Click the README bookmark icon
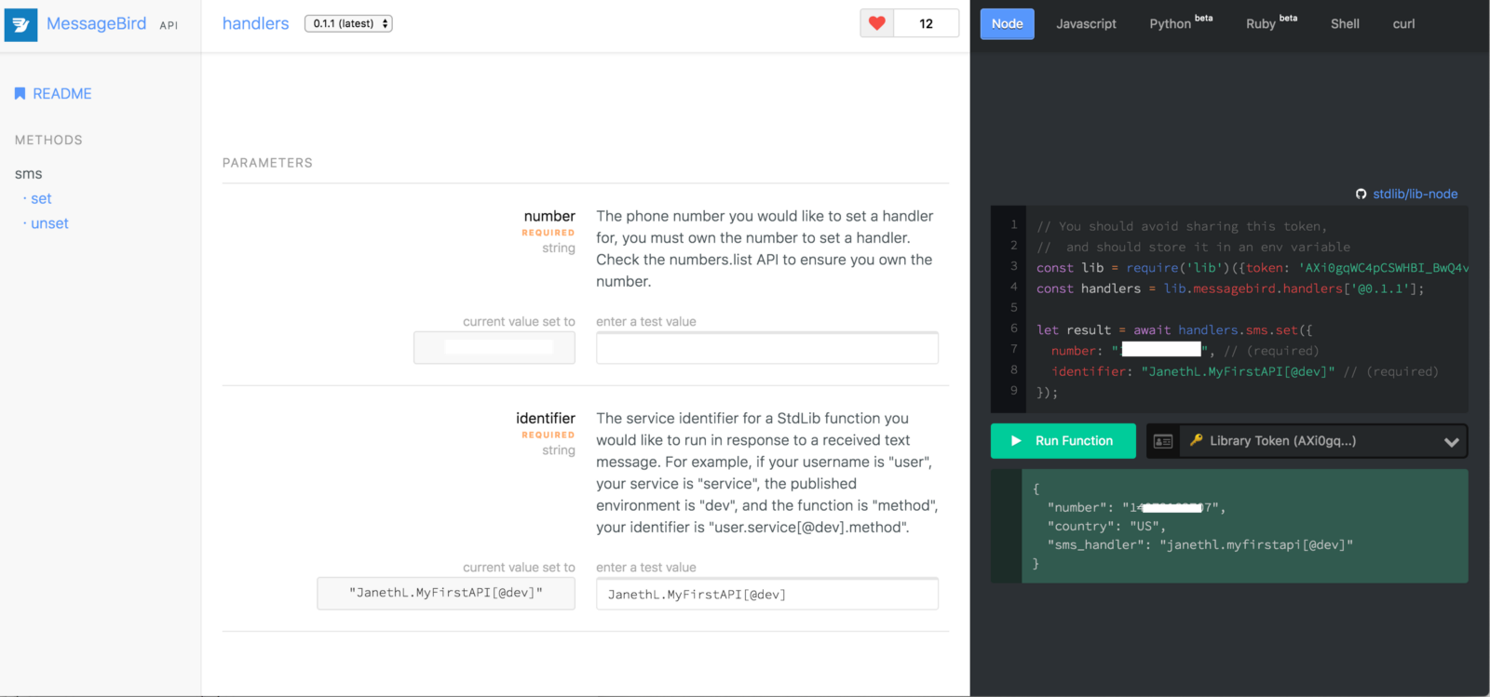This screenshot has width=1490, height=697. coord(20,93)
